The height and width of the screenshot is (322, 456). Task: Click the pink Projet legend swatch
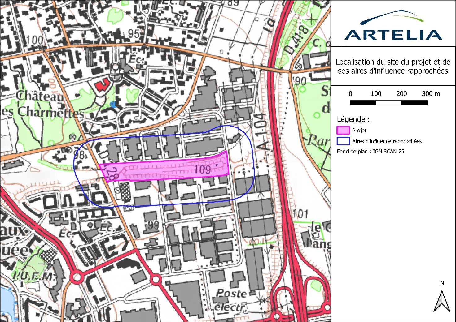point(343,130)
